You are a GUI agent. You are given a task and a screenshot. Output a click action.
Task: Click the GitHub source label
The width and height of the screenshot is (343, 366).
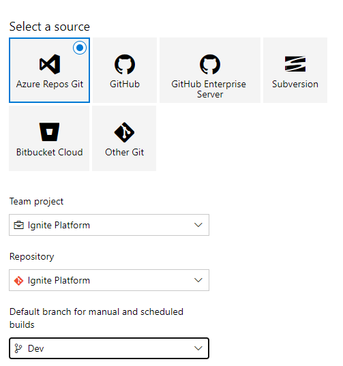pos(125,85)
